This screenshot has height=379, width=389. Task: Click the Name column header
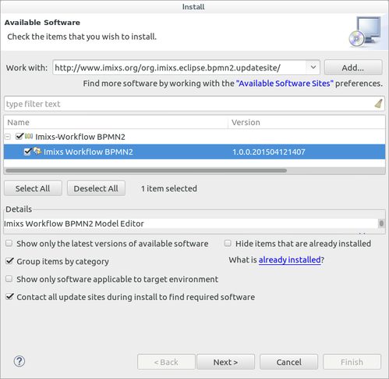[116, 122]
